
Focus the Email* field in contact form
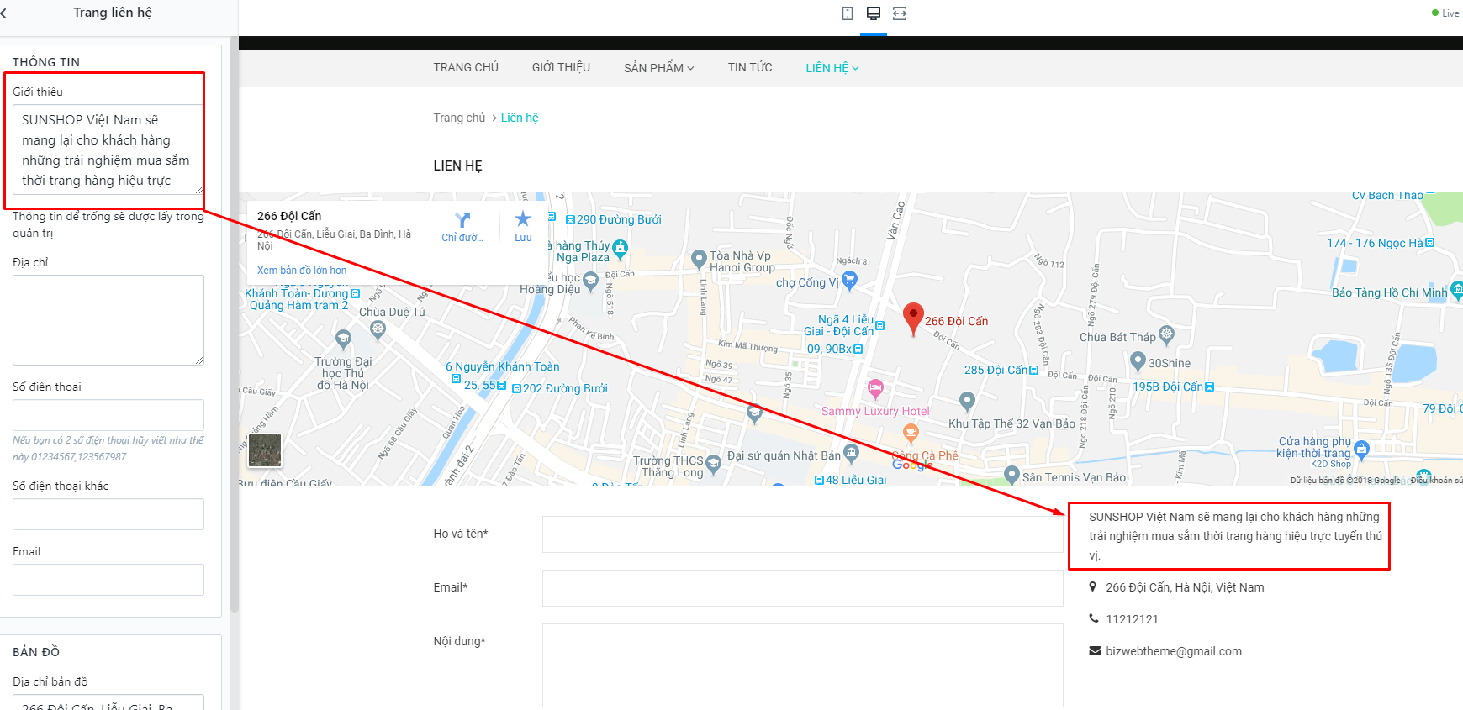click(x=802, y=588)
